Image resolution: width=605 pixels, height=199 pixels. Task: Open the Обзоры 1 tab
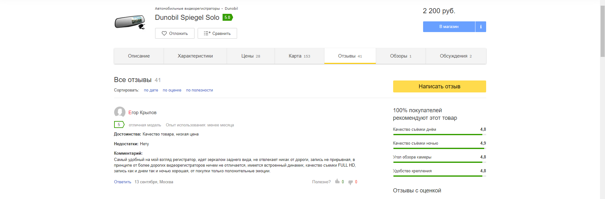coord(401,56)
